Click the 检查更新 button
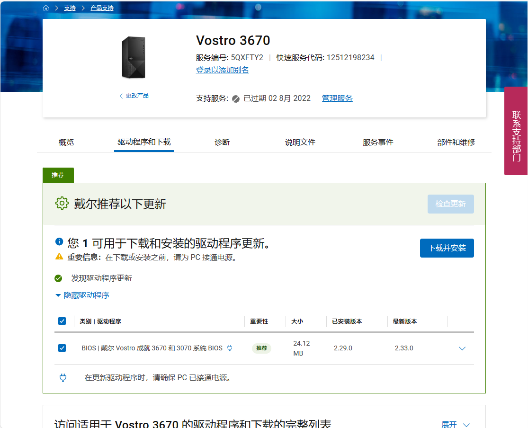528x428 pixels. 450,204
